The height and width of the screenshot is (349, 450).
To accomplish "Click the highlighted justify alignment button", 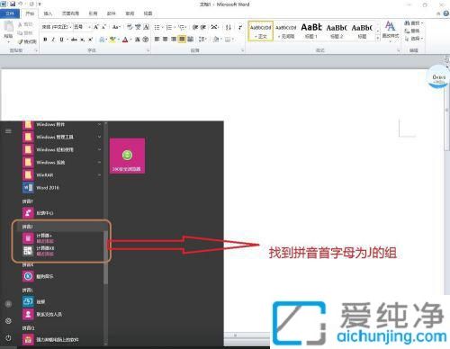I will [x=182, y=40].
